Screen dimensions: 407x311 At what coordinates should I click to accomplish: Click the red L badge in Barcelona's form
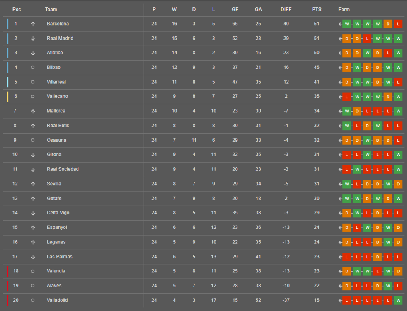(398, 24)
